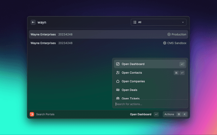Image resolution: width=217 pixels, height=135 pixels.
Task: Expand filter using the chevron arrow
Action: (183, 22)
